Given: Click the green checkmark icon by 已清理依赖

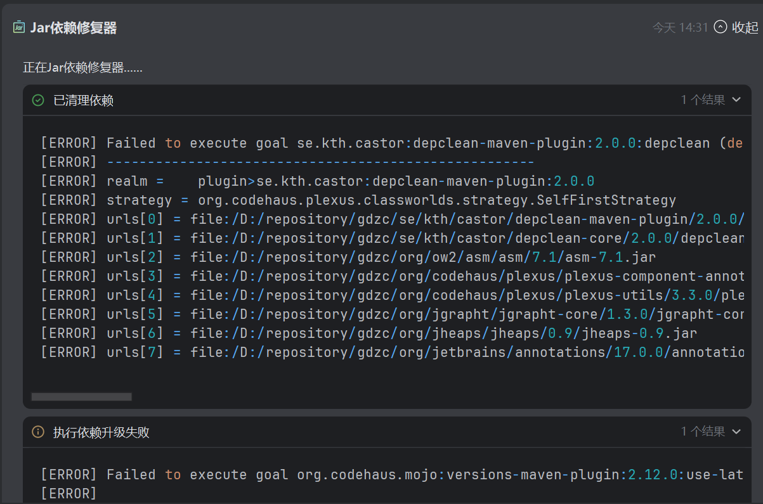Looking at the screenshot, I should coord(38,100).
